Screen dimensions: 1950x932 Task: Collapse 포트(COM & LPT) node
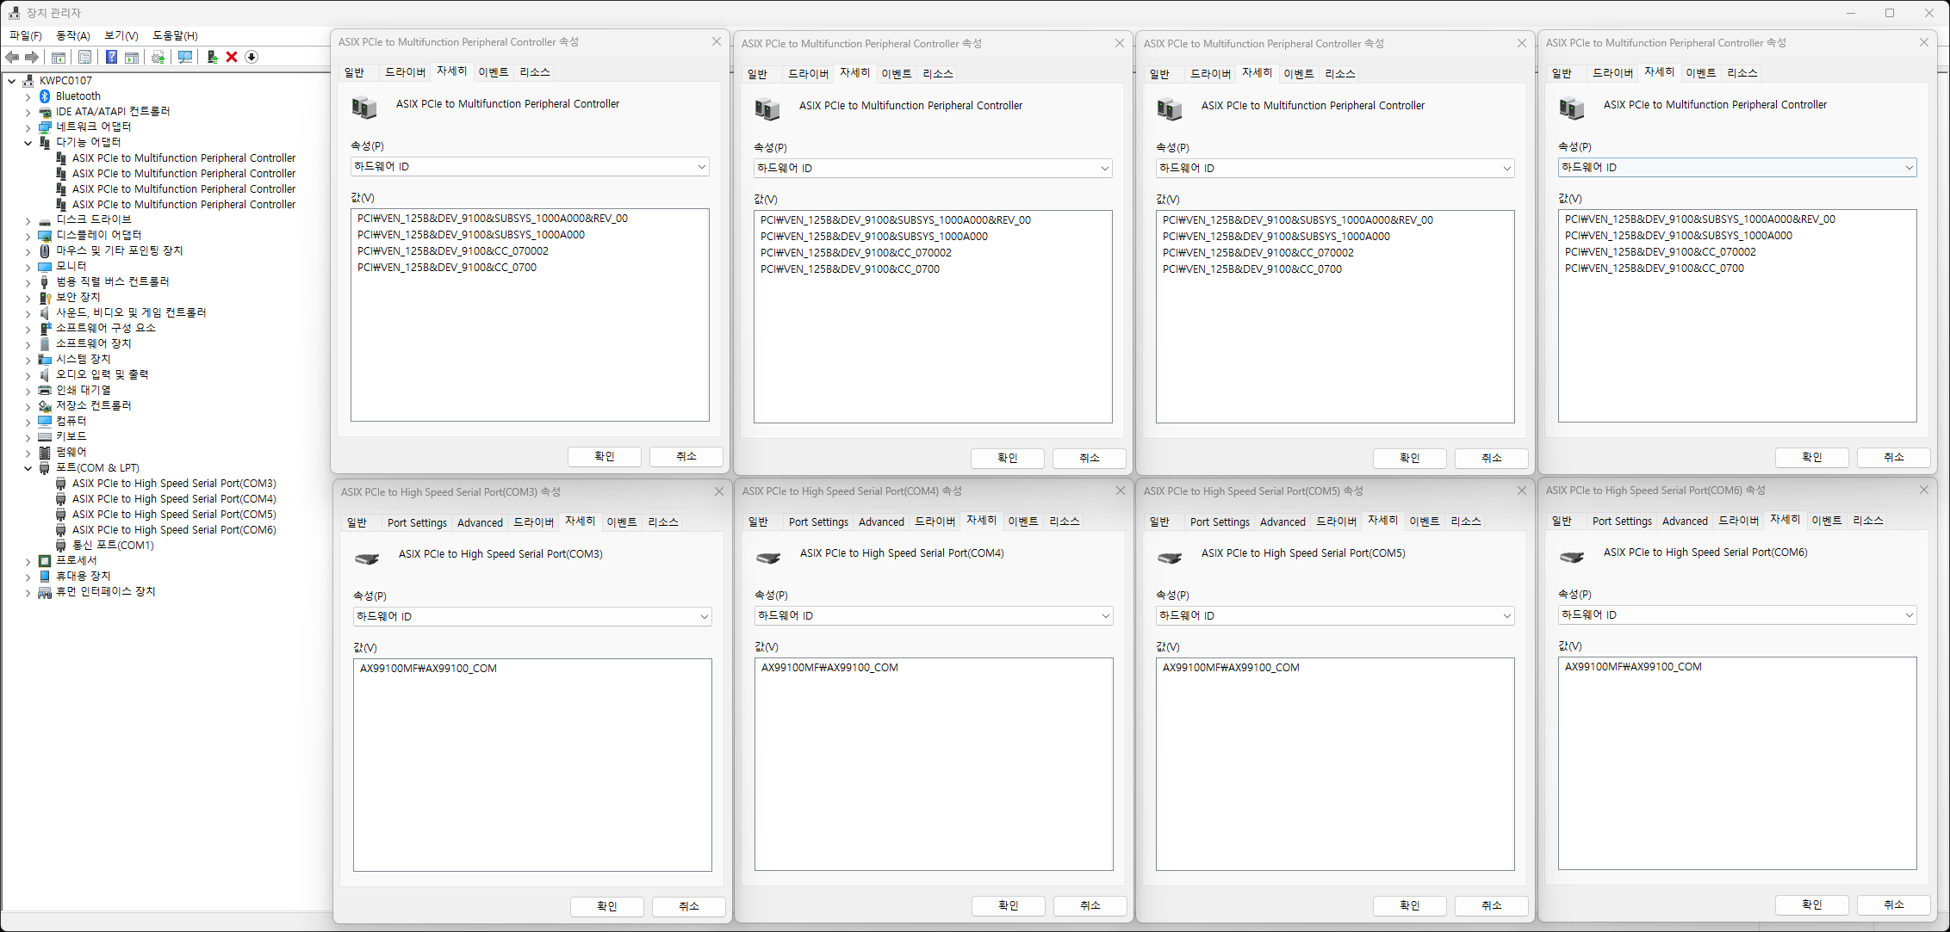28,468
